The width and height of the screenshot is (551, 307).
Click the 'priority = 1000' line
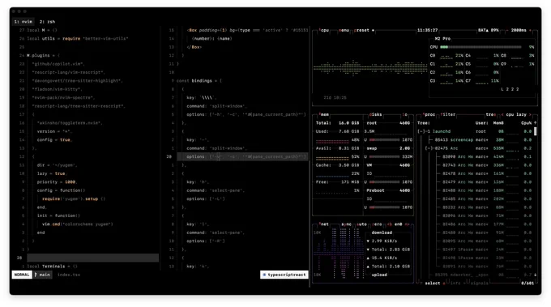(57, 182)
